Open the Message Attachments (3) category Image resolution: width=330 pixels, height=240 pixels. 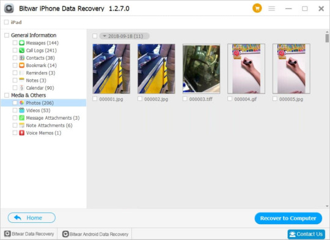pyautogui.click(x=53, y=118)
